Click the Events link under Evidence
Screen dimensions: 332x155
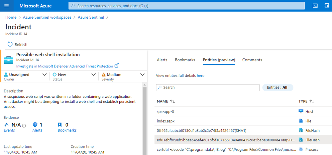[x=9, y=130]
